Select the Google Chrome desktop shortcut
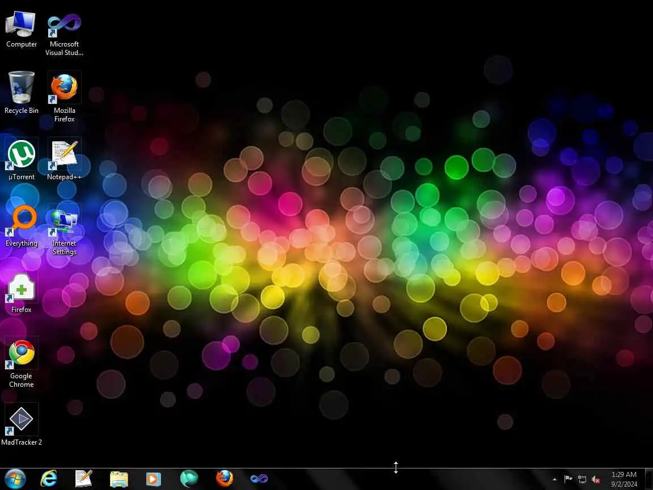The width and height of the screenshot is (653, 490). click(21, 362)
